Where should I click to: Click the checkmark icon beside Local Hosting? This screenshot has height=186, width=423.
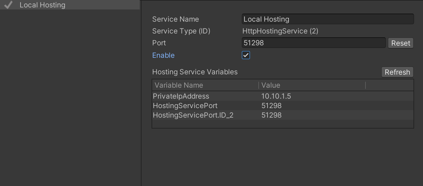[8, 5]
